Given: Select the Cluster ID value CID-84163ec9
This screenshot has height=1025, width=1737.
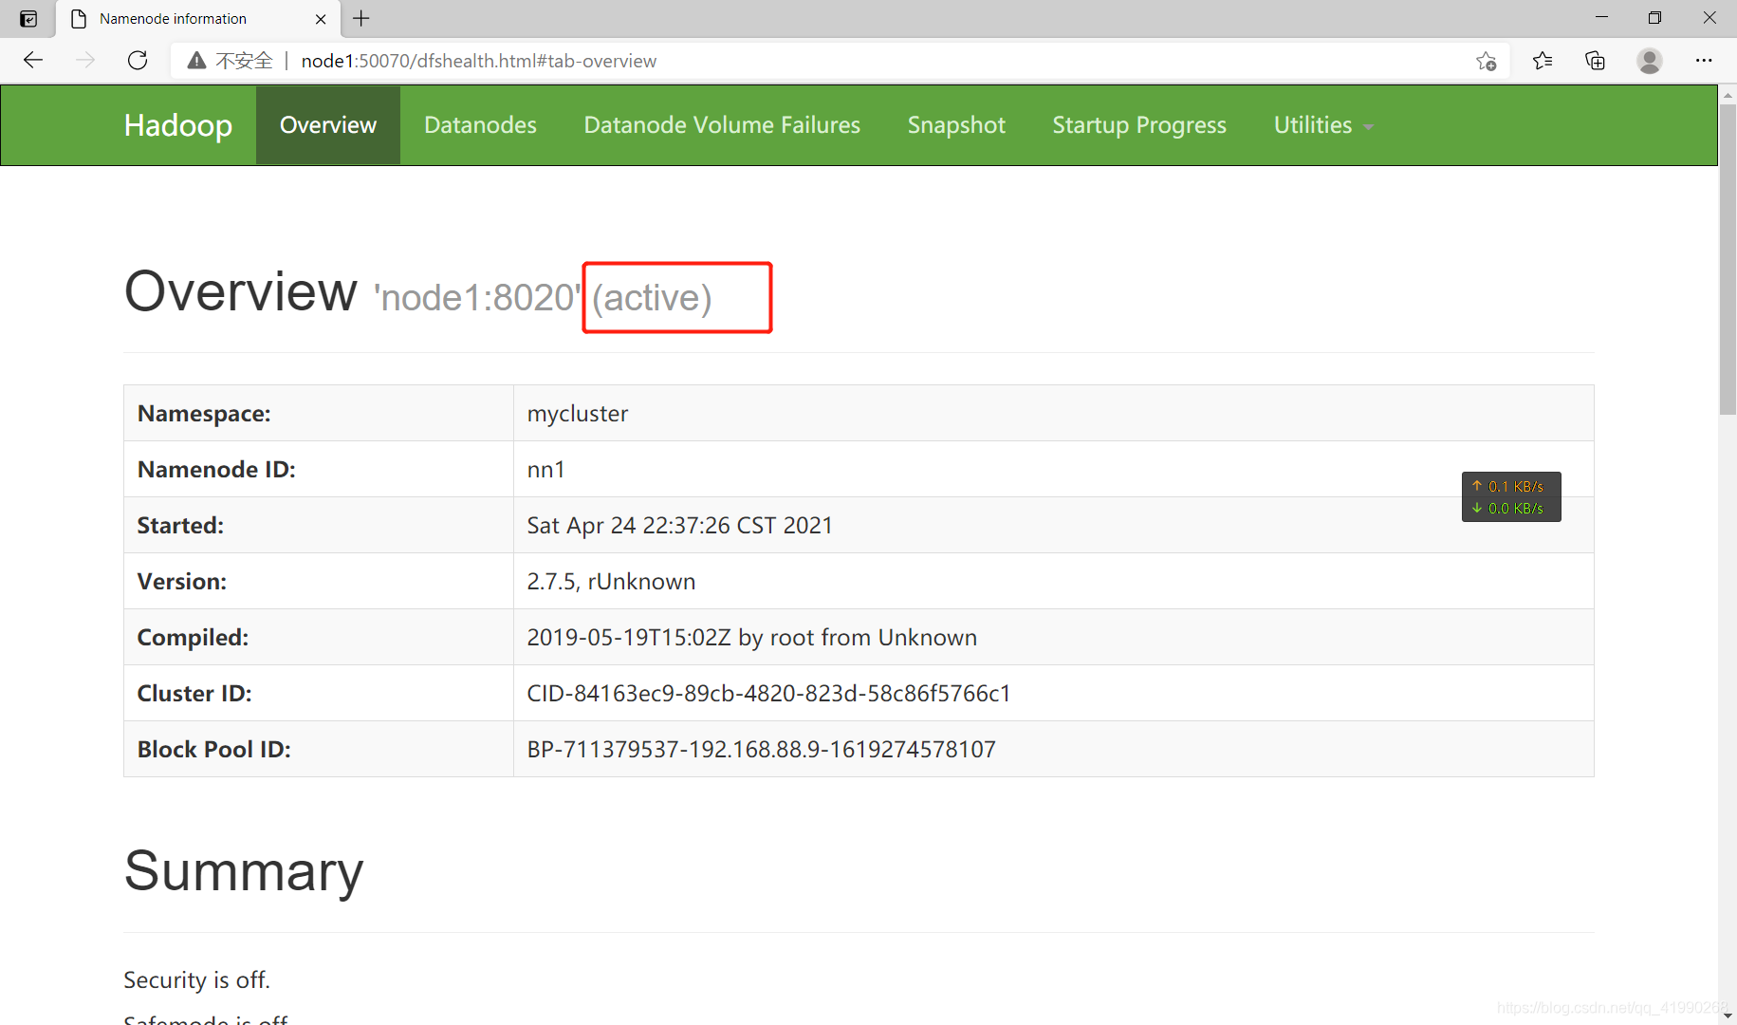Looking at the screenshot, I should (x=768, y=694).
